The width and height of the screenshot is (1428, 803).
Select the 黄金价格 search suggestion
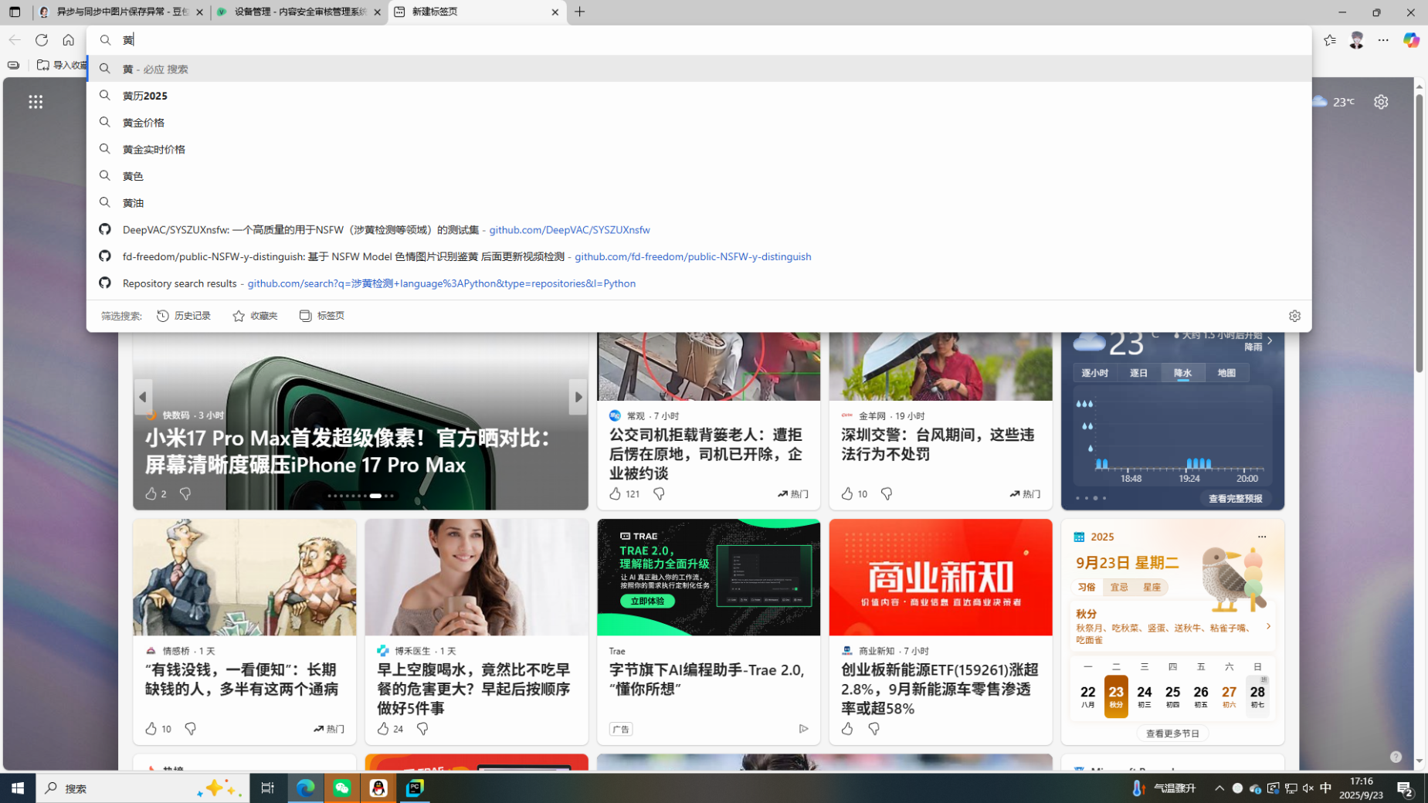(144, 123)
